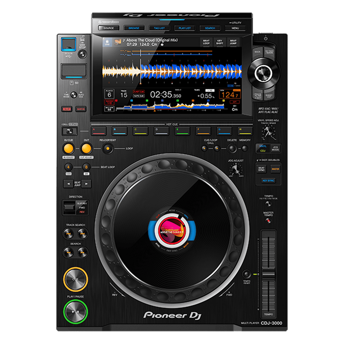Flip the DIRECTION lever

(x=69, y=207)
